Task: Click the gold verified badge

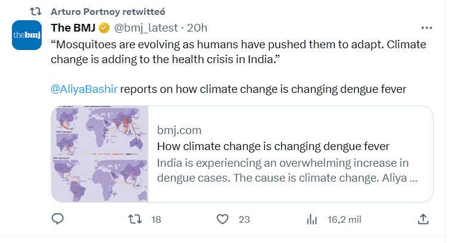Action: 103,28
